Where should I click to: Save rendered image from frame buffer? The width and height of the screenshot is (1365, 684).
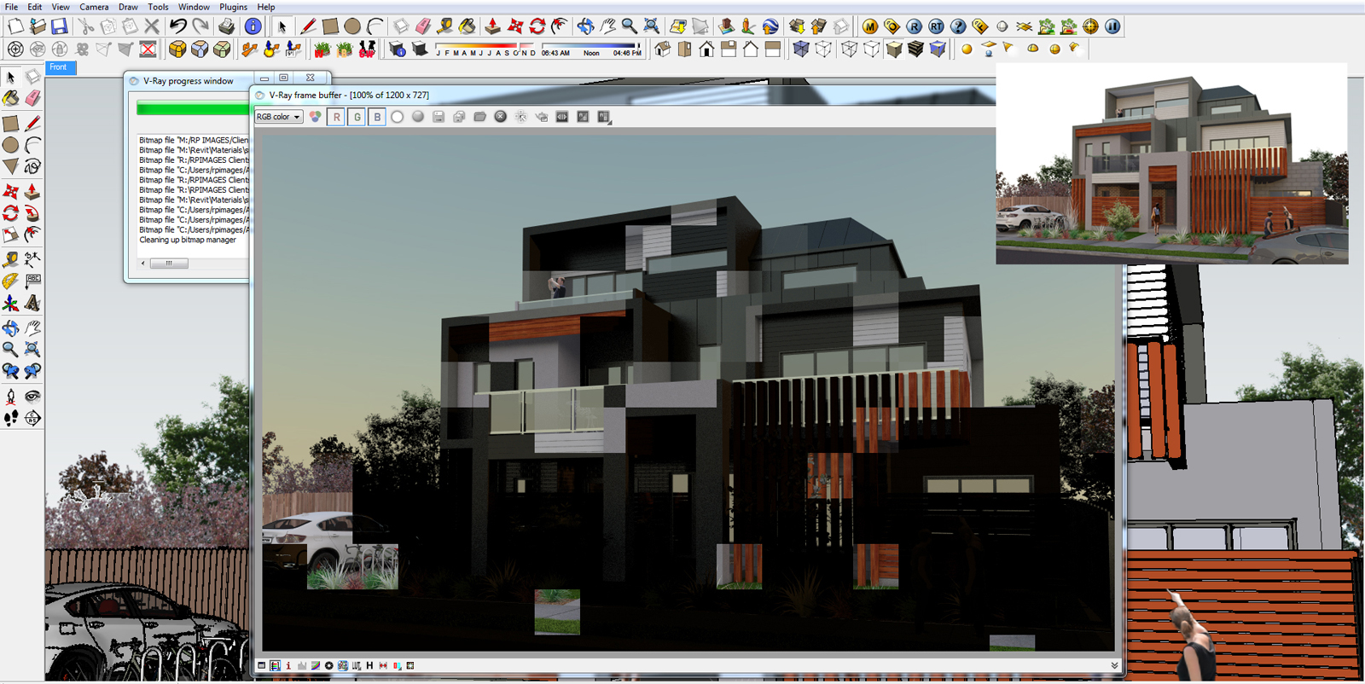click(x=439, y=117)
